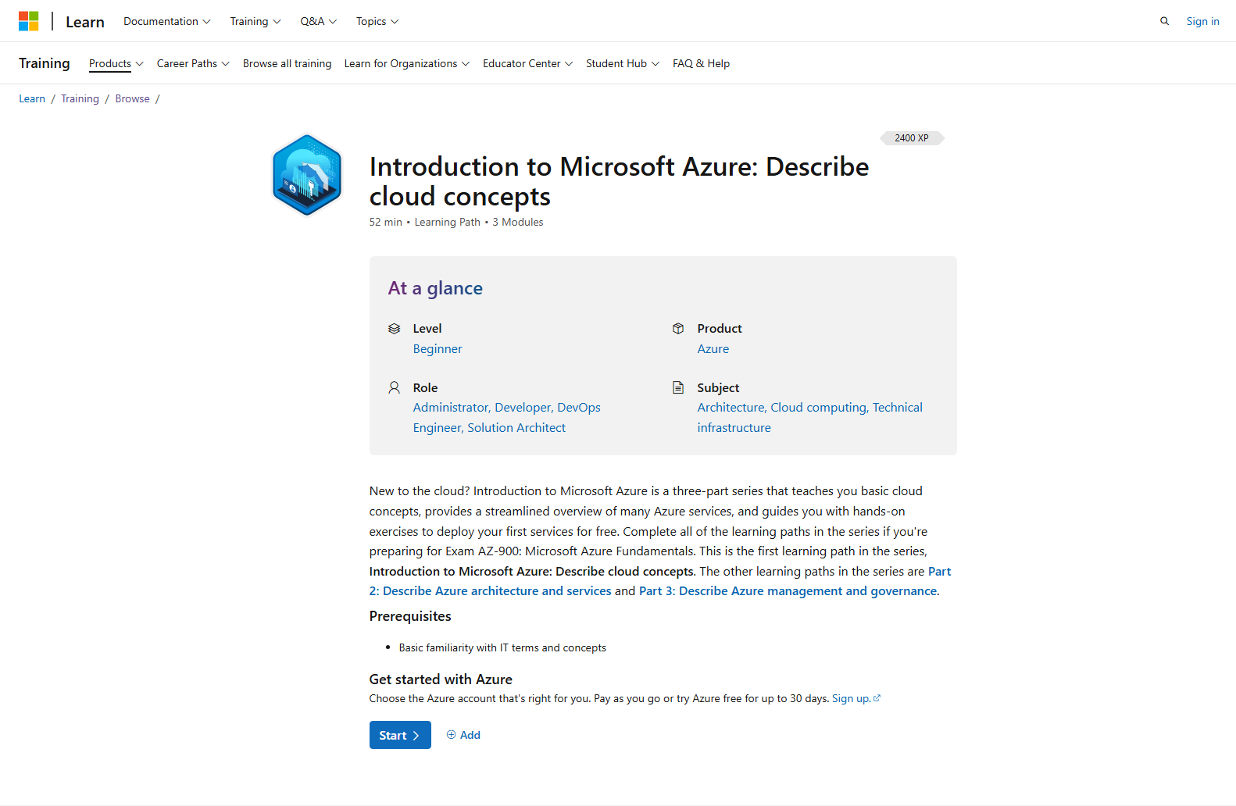Open the Q&A dropdown

(318, 21)
